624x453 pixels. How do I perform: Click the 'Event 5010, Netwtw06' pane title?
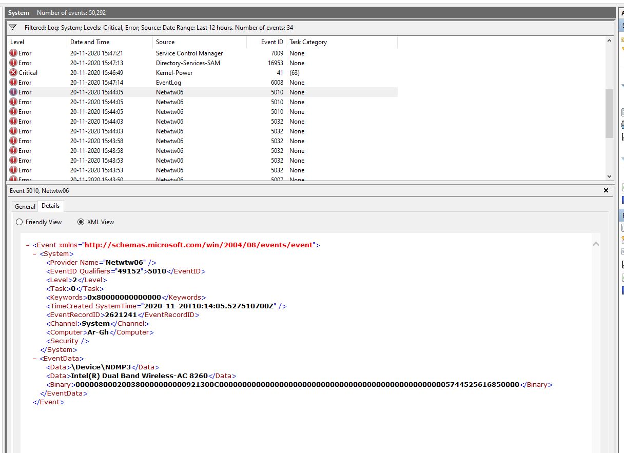[40, 190]
